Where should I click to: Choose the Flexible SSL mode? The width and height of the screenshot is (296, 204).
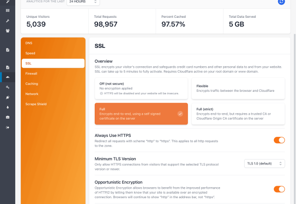pyautogui.click(x=238, y=88)
